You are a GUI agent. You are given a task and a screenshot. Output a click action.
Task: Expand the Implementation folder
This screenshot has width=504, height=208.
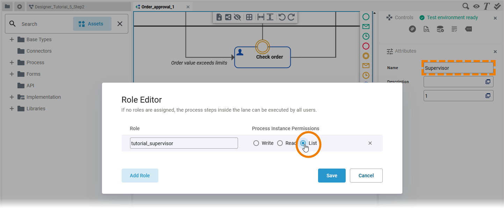[x=12, y=97]
